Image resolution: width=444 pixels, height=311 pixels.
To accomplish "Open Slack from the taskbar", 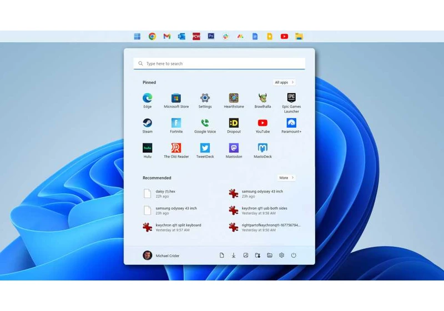I will 226,36.
